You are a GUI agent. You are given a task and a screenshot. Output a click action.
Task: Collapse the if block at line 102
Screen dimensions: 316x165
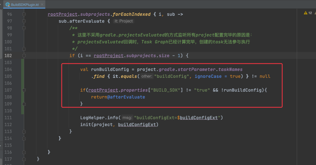click(24, 56)
